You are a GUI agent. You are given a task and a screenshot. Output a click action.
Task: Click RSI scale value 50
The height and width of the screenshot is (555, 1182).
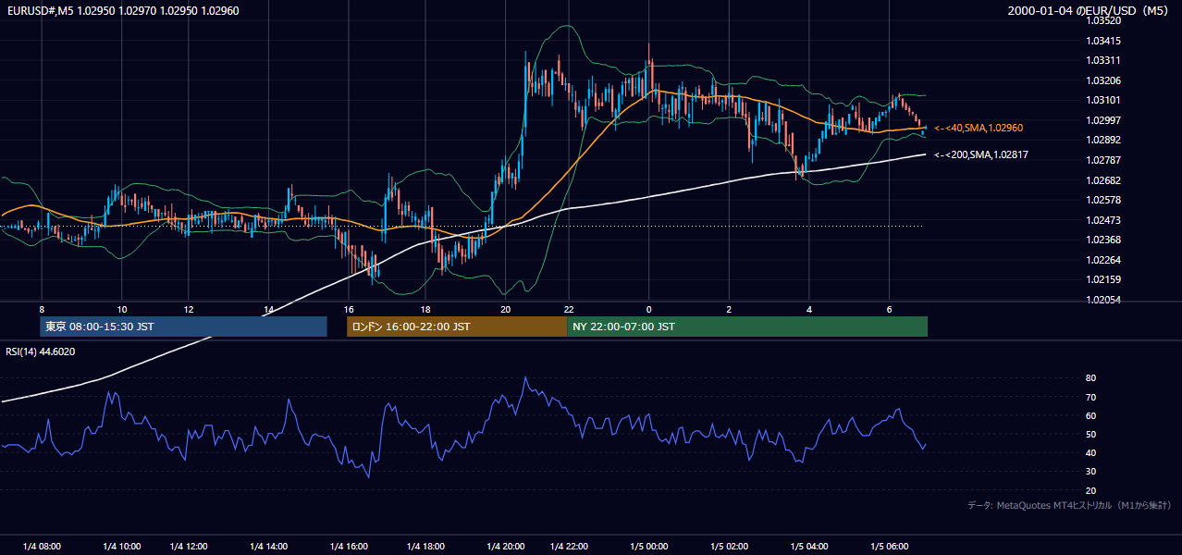pos(1090,434)
